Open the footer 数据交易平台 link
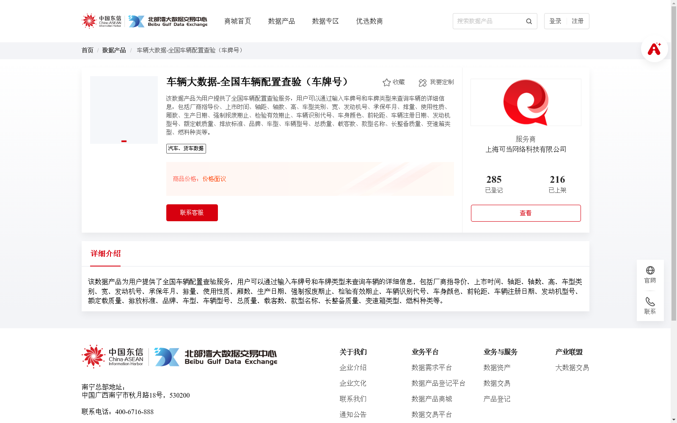Screen dimensions: 677x423 432,415
